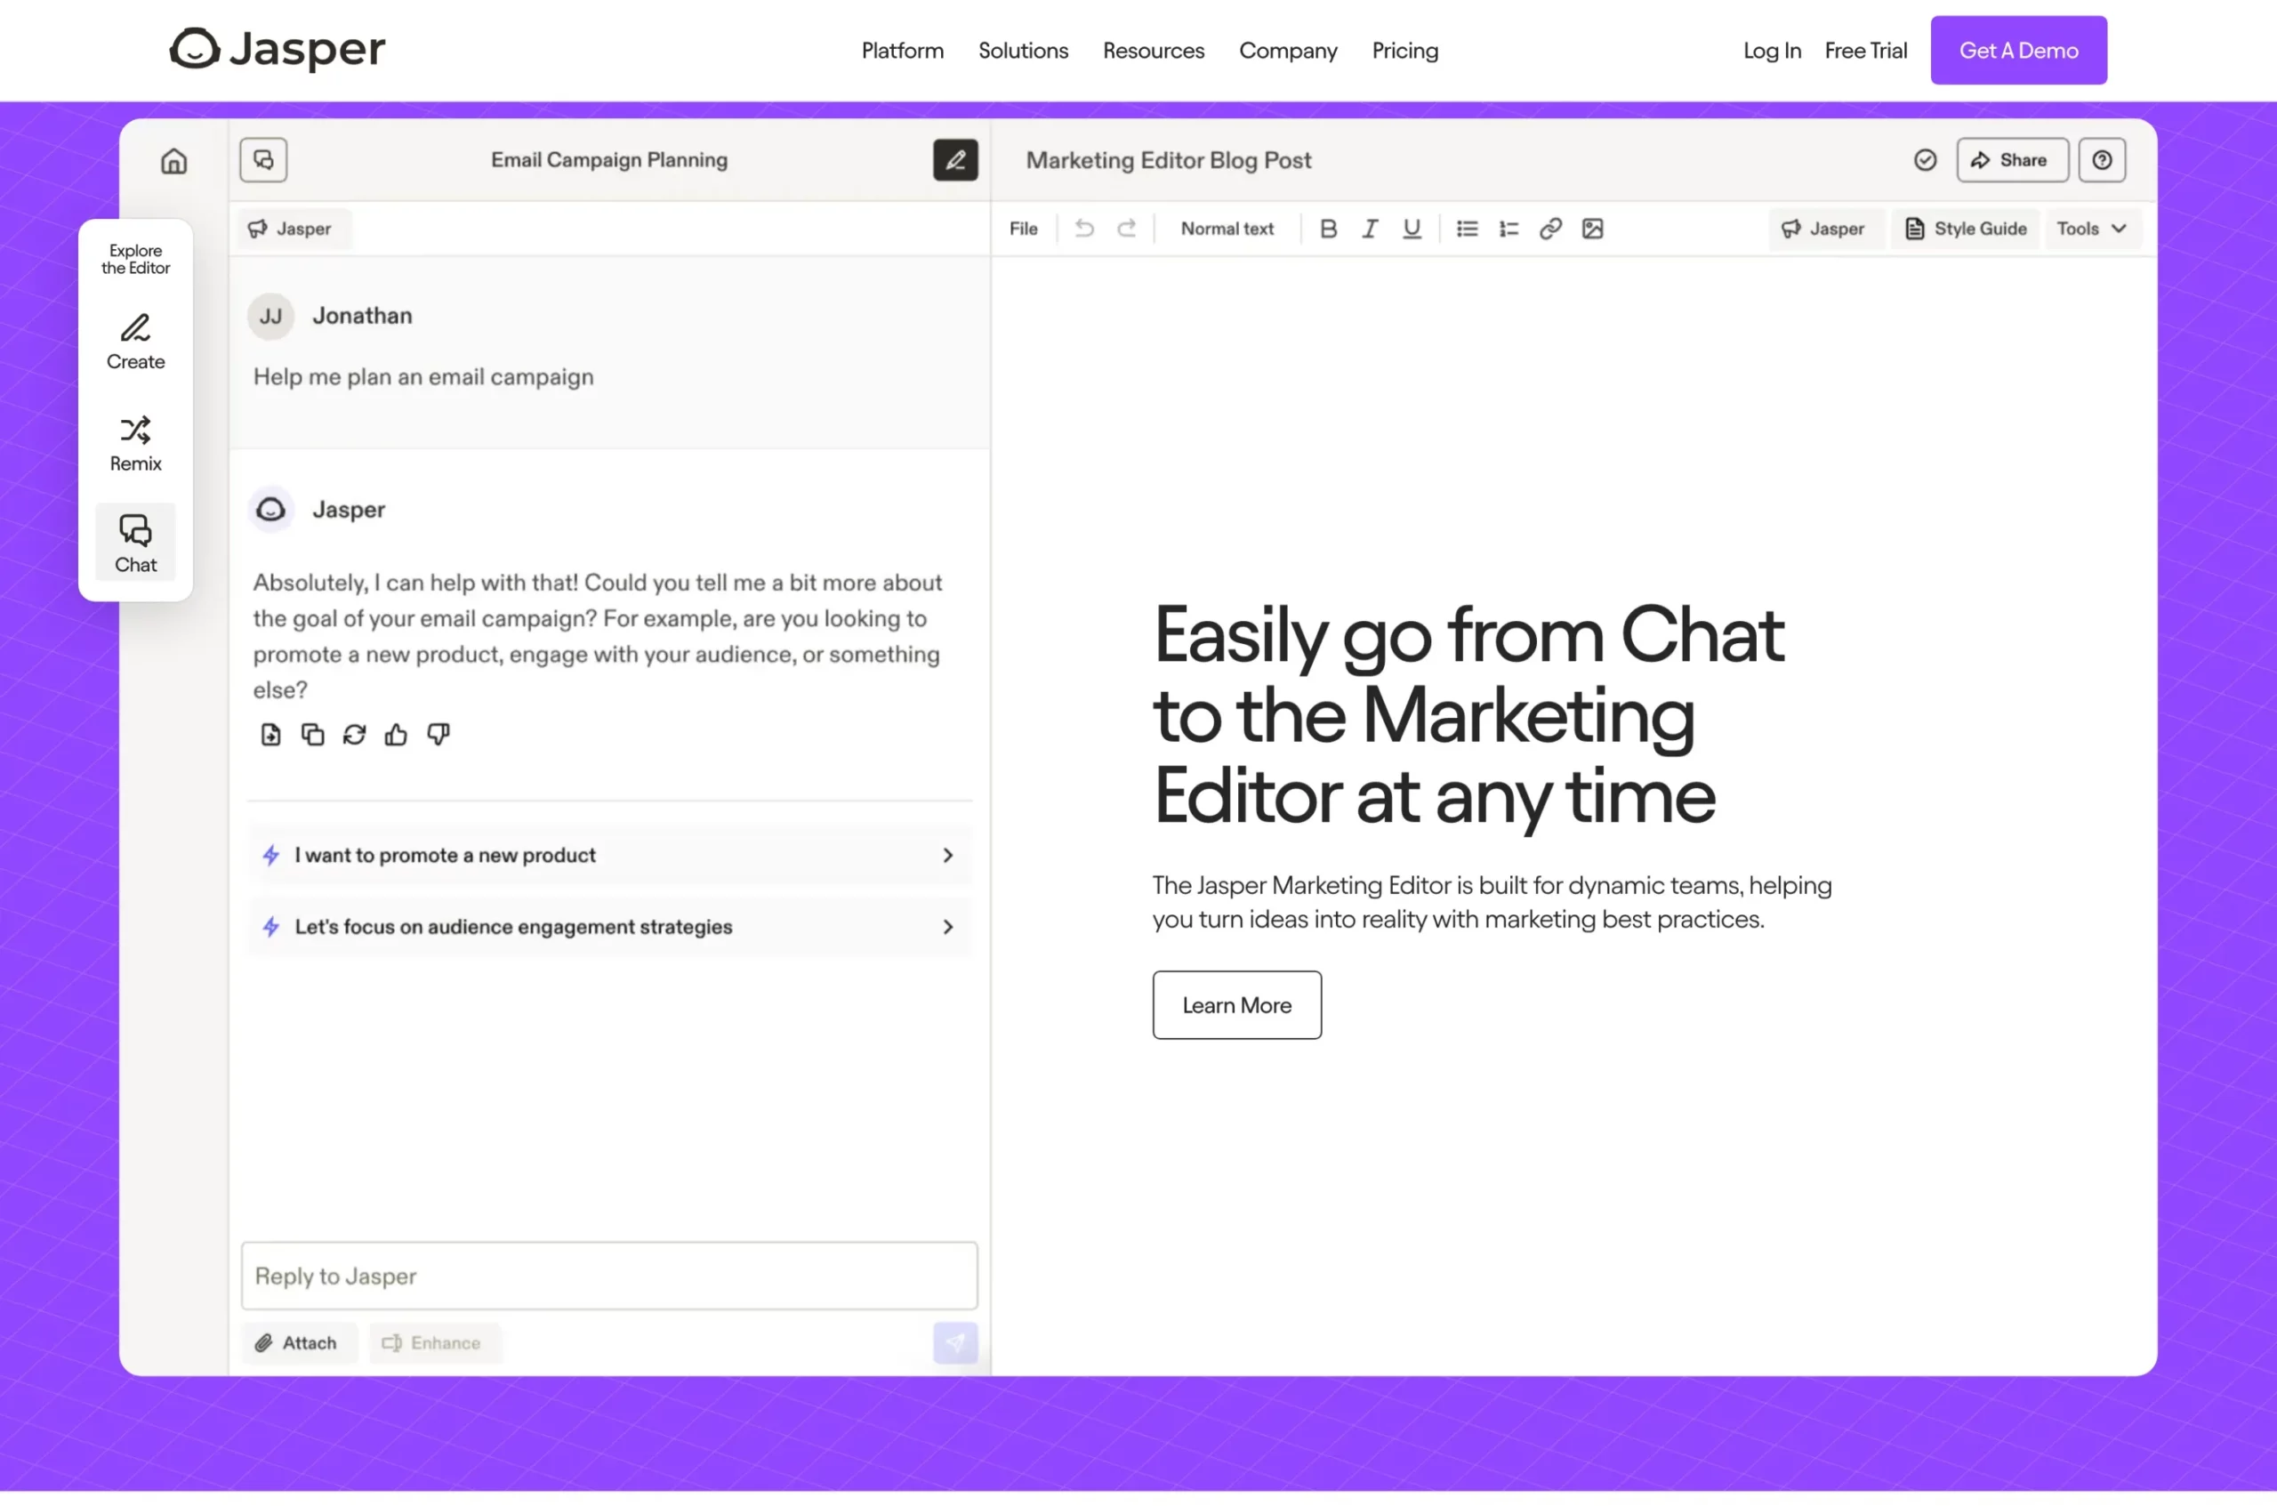
Task: Open the Normal text format dropdown
Action: (1227, 227)
